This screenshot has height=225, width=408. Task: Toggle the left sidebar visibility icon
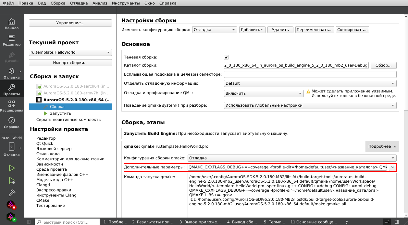pos(29,222)
